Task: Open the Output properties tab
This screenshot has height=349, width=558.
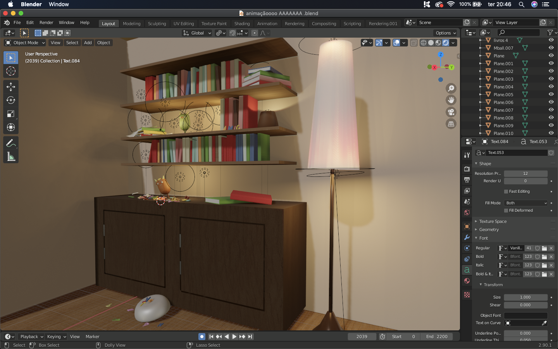Action: pos(467,180)
